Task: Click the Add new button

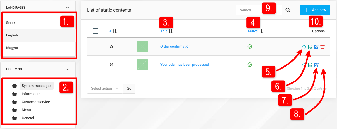Action: tap(315, 10)
